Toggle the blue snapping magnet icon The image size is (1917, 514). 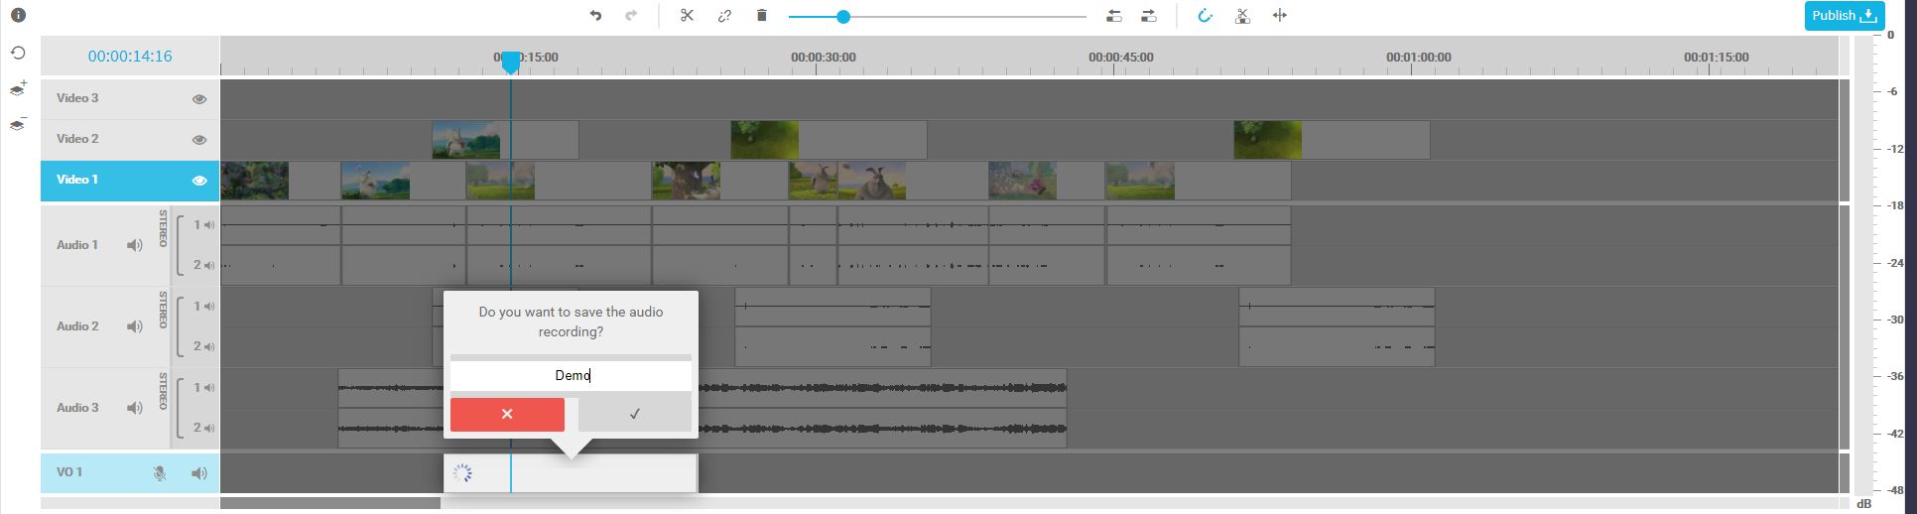point(1205,16)
